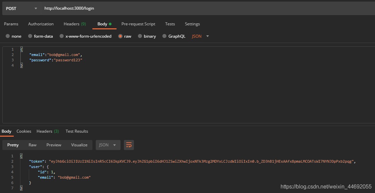Select the form-data body type
The height and width of the screenshot is (193, 375).
coord(41,36)
